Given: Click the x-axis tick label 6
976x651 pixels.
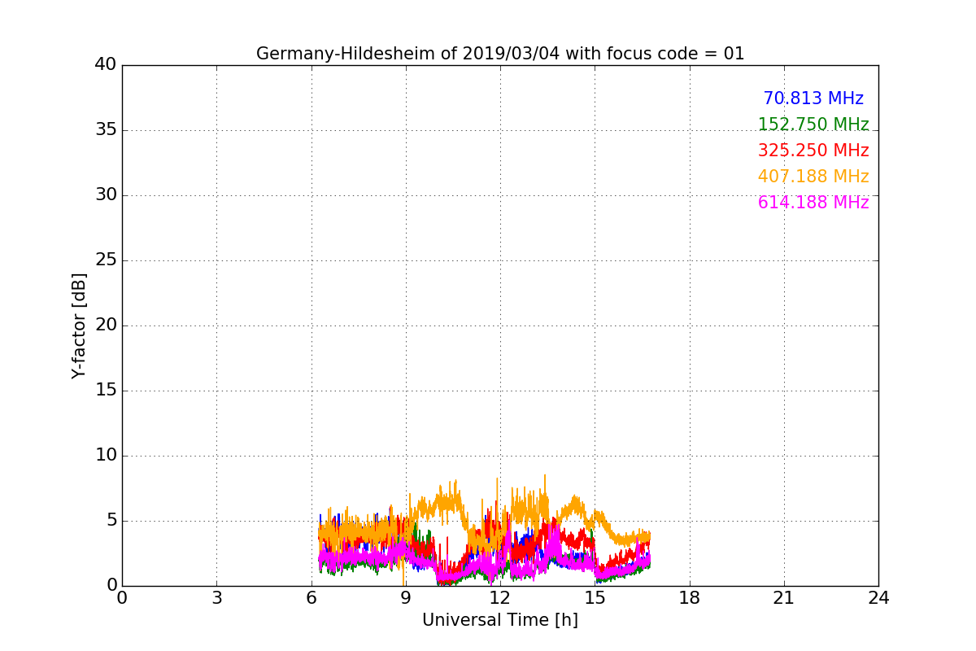Looking at the screenshot, I should click(x=312, y=597).
